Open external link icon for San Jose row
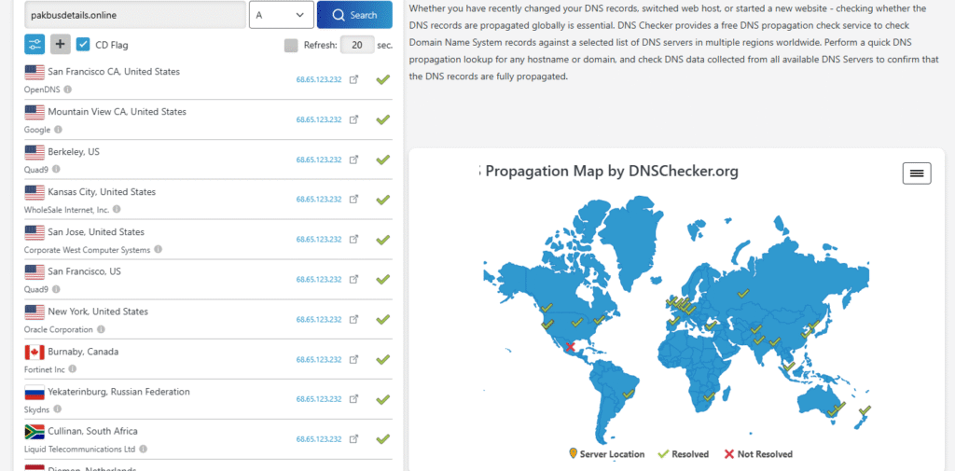This screenshot has height=471, width=955. (x=353, y=240)
